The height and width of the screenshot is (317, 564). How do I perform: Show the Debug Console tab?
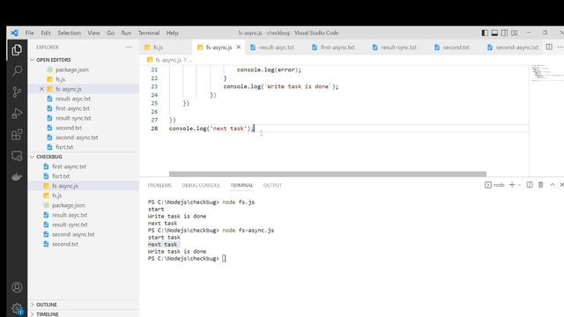[201, 185]
